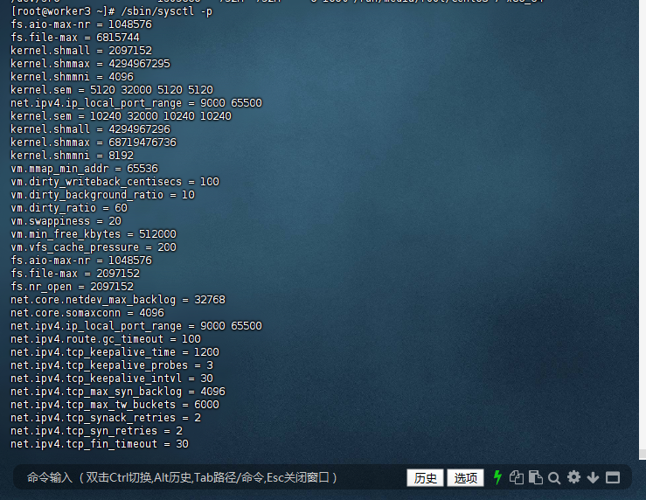Image resolution: width=646 pixels, height=500 pixels.
Task: Click line 'kernel.shmmni = 4096'
Action: pos(72,77)
